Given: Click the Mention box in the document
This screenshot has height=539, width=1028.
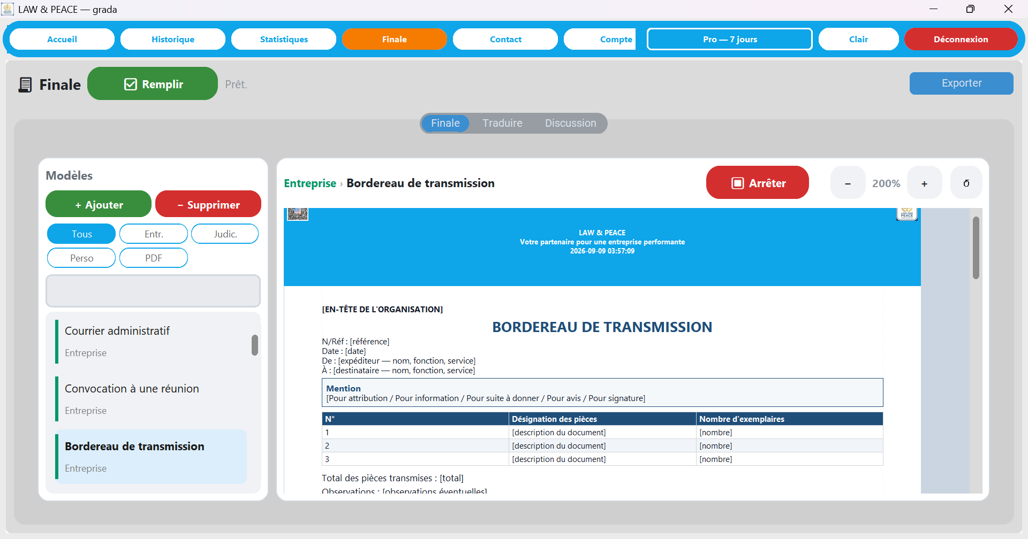Looking at the screenshot, I should 602,392.
